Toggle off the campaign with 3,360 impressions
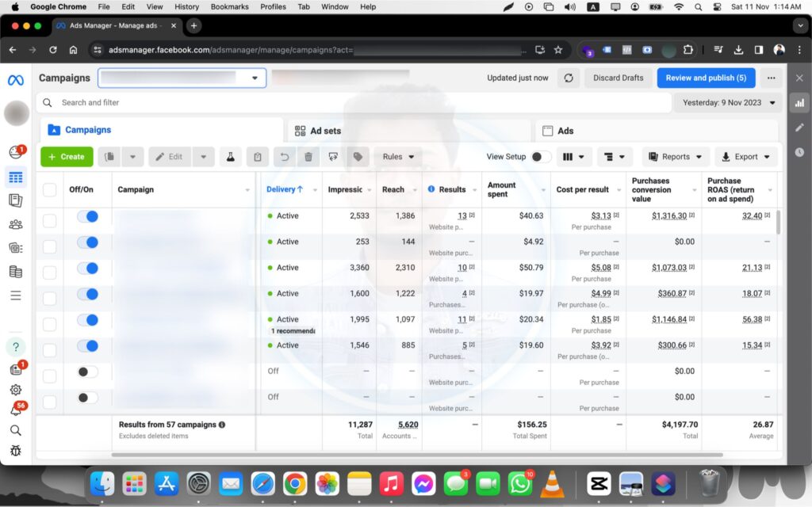The height and width of the screenshot is (507, 812). [x=87, y=268]
